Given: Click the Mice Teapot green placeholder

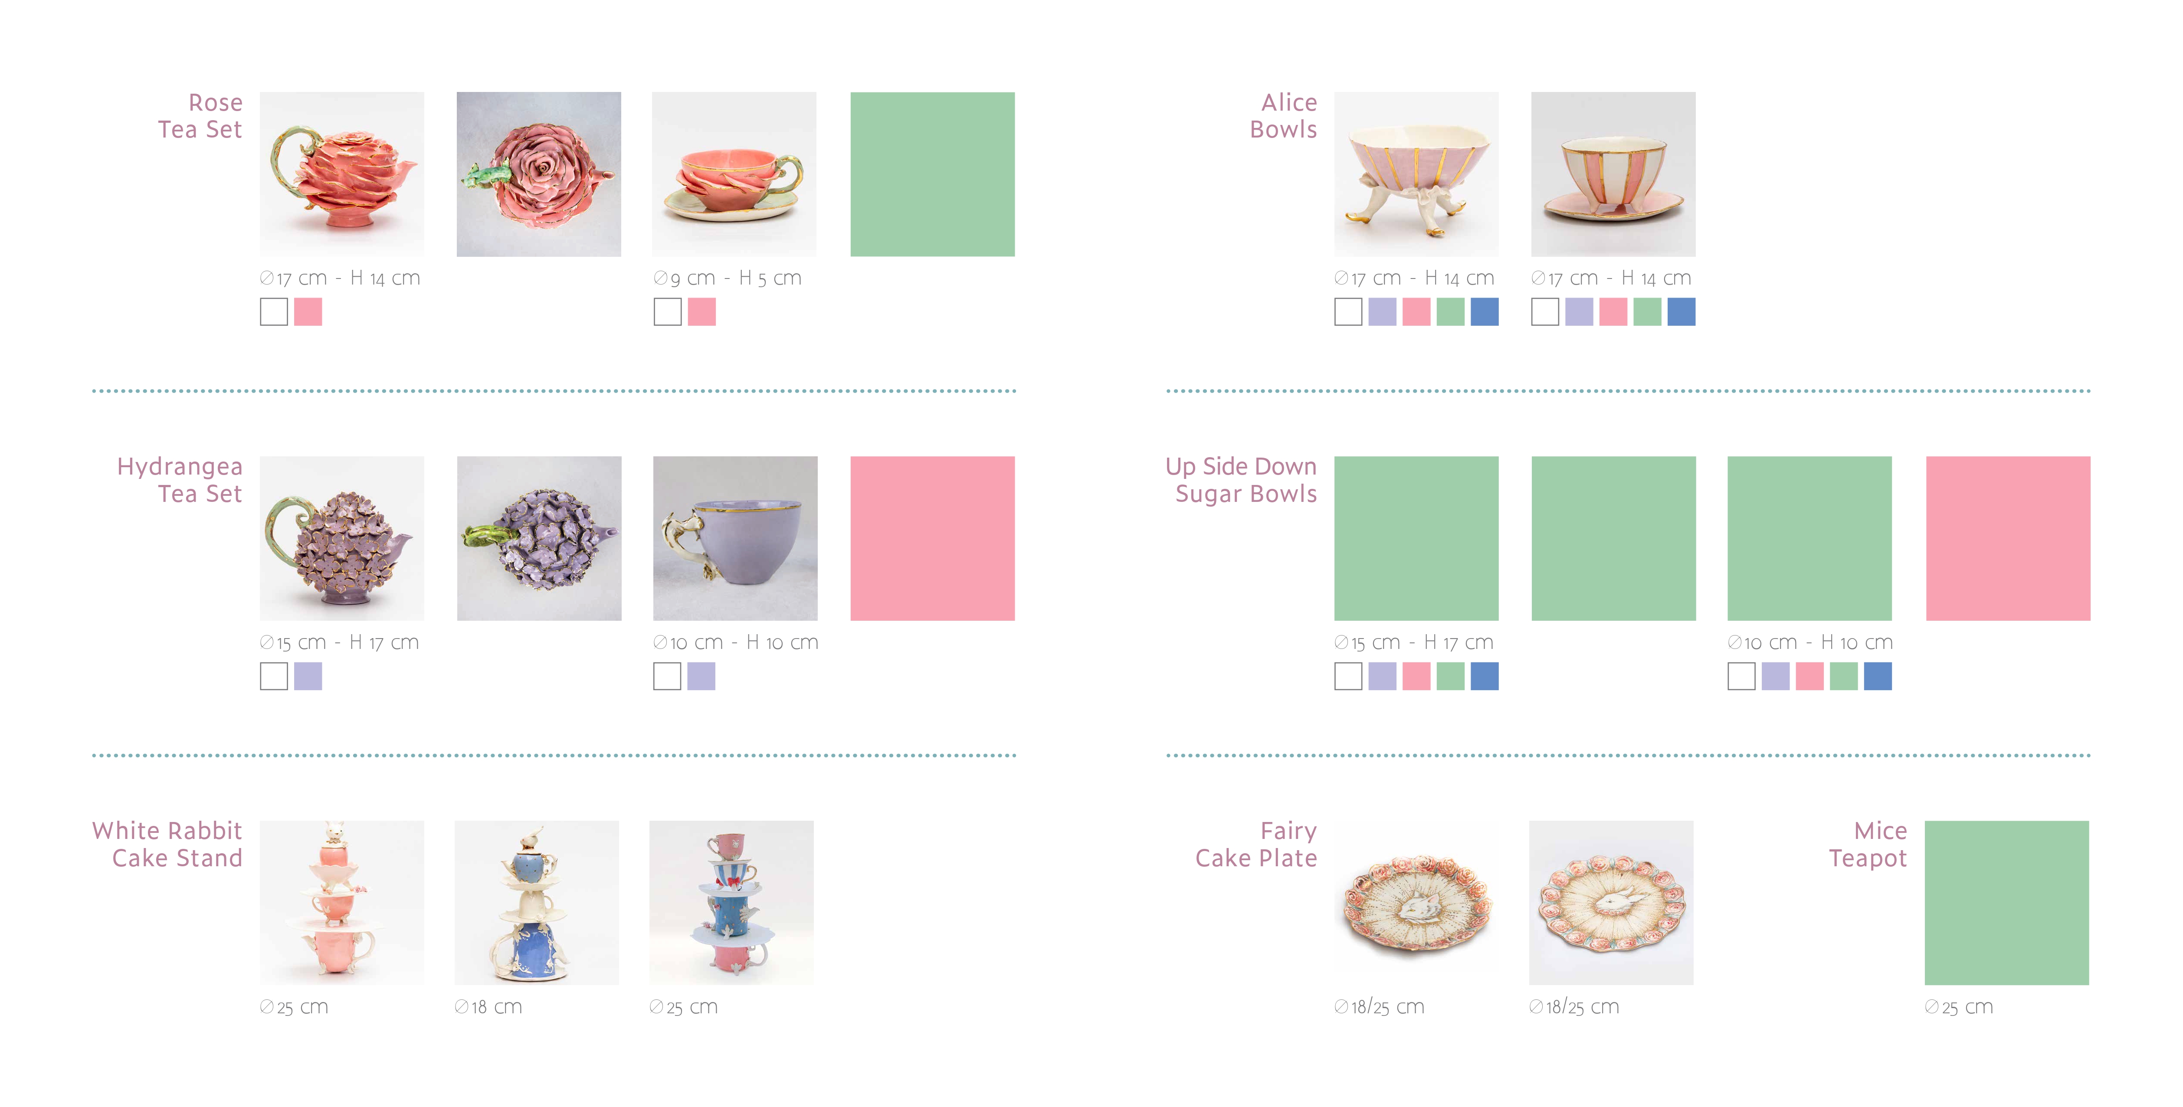Looking at the screenshot, I should coord(2007,903).
